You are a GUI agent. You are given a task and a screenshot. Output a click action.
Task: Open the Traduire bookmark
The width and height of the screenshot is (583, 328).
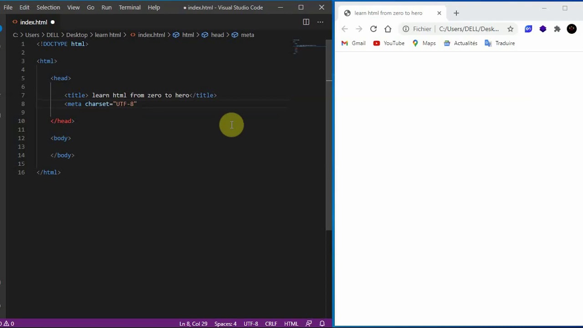tap(500, 43)
